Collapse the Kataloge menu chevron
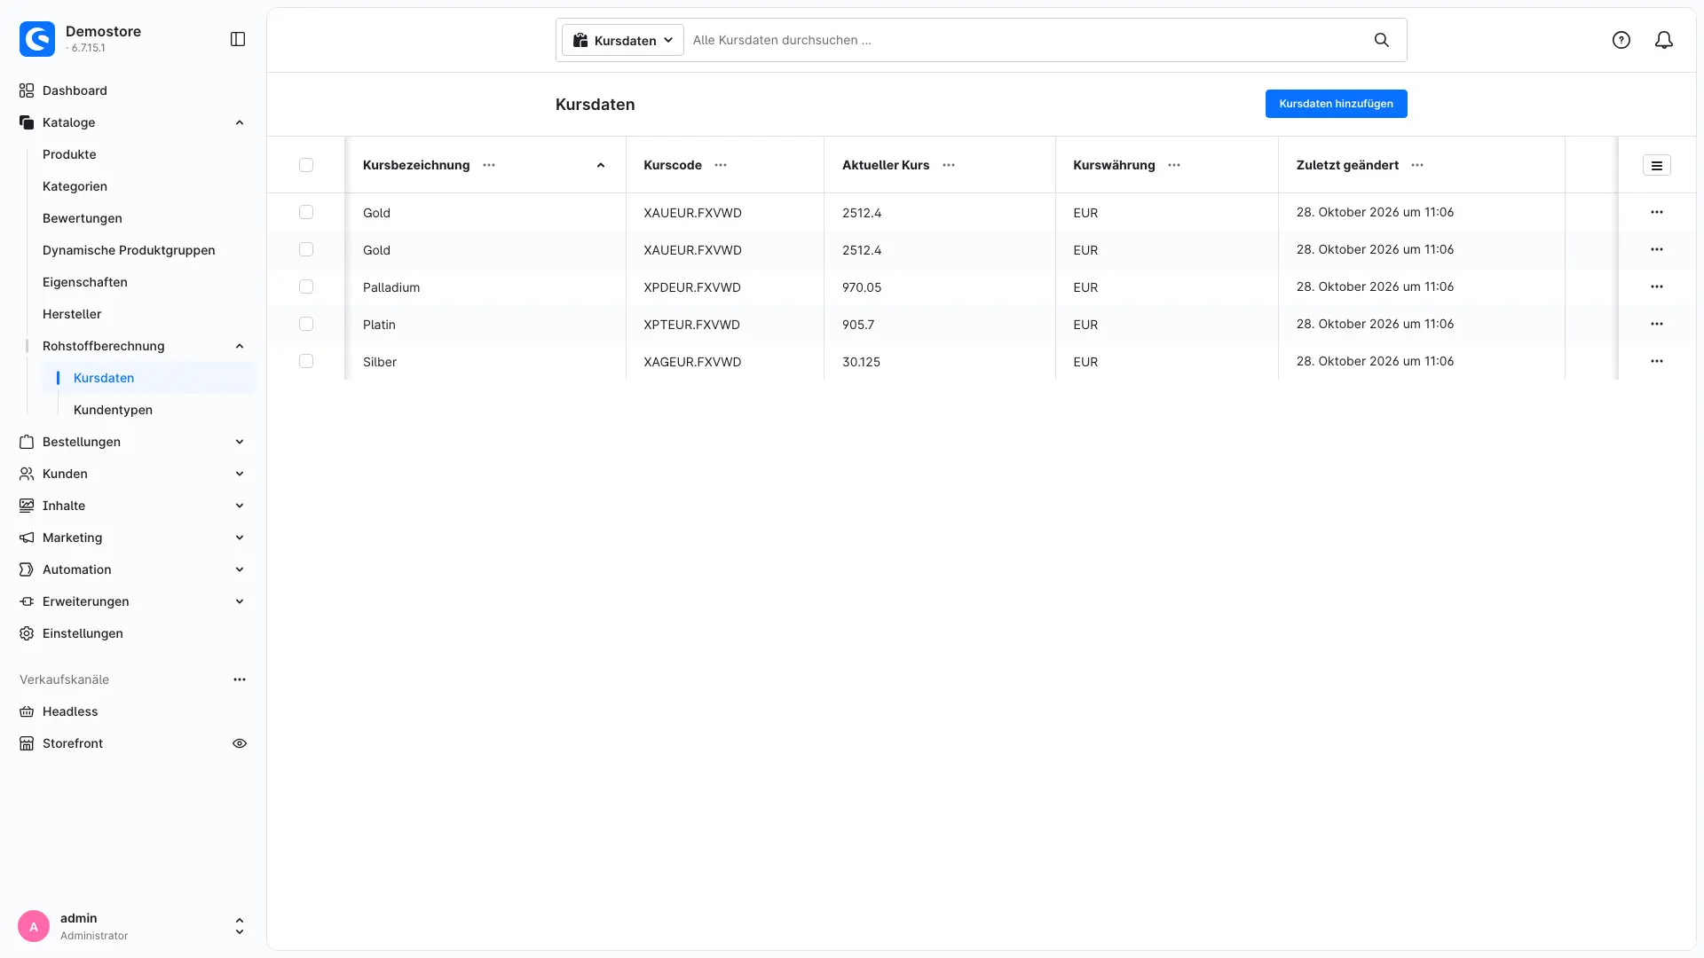 [240, 122]
